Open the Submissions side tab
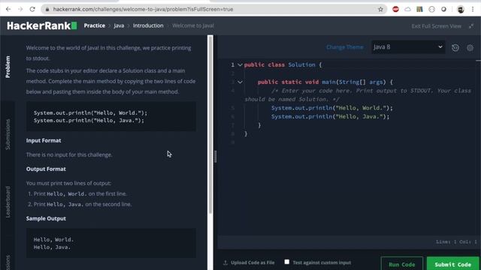 point(8,134)
